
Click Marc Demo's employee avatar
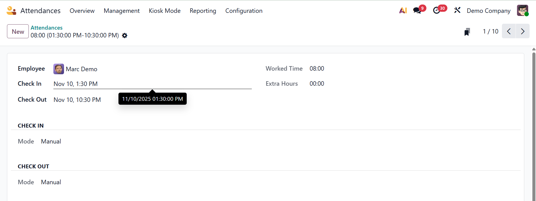tap(59, 69)
